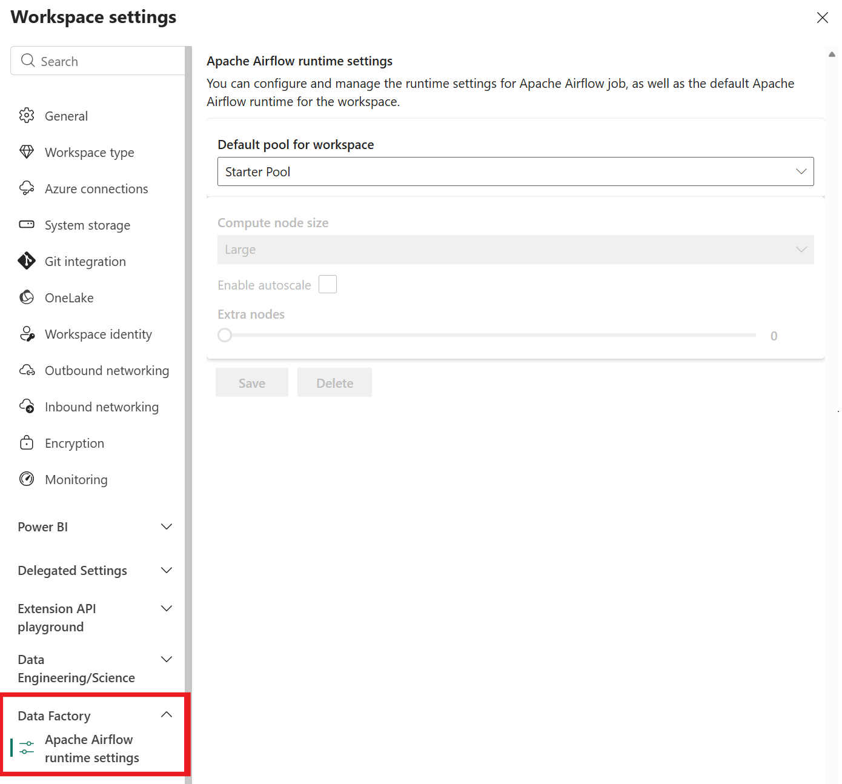The width and height of the screenshot is (842, 784).
Task: Click the Delete button
Action: pos(334,383)
